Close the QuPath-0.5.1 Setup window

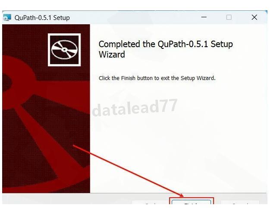pos(254,17)
